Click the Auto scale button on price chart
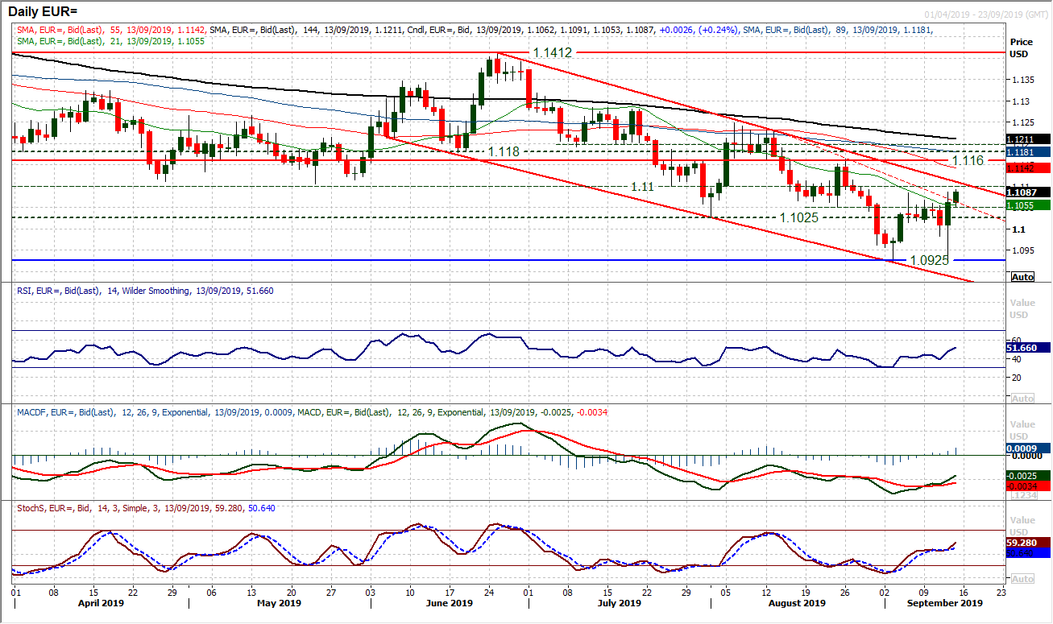 point(1022,276)
